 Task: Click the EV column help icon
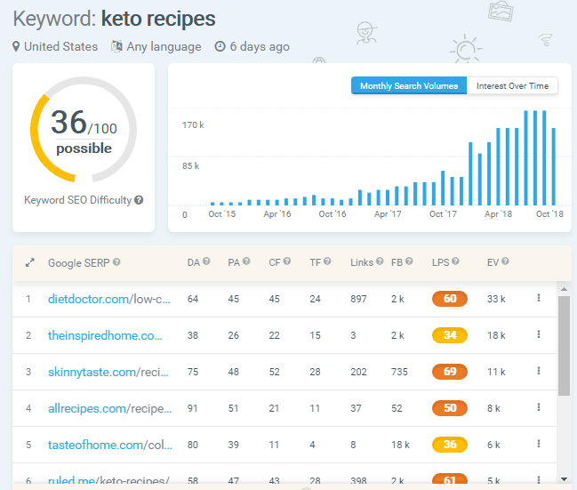505,262
